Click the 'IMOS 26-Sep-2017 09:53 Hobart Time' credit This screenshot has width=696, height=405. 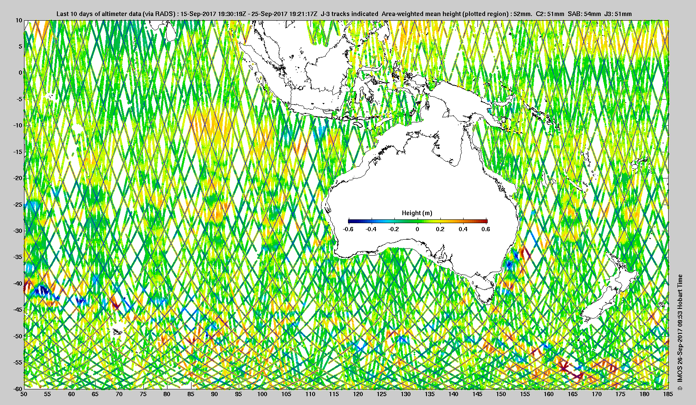tap(680, 329)
